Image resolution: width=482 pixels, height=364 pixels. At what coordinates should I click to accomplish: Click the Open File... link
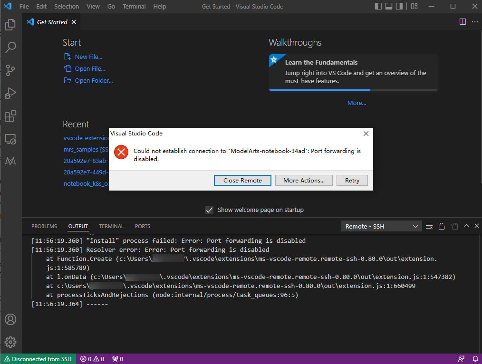[x=90, y=69]
